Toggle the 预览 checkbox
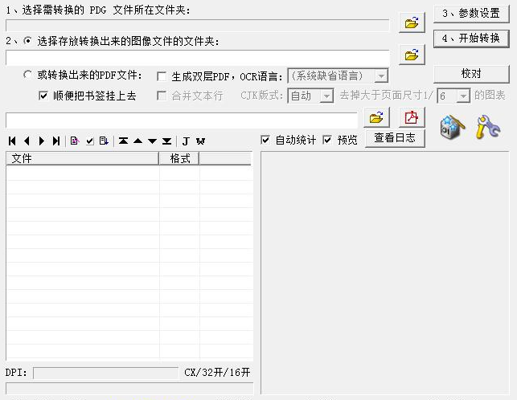Screen dimensions: 517x400 coord(327,140)
